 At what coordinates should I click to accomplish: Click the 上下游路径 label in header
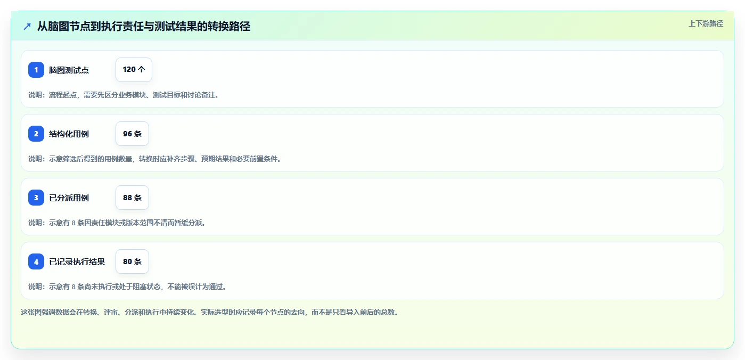(x=706, y=23)
